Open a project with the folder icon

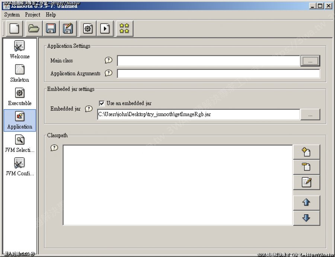point(34,29)
